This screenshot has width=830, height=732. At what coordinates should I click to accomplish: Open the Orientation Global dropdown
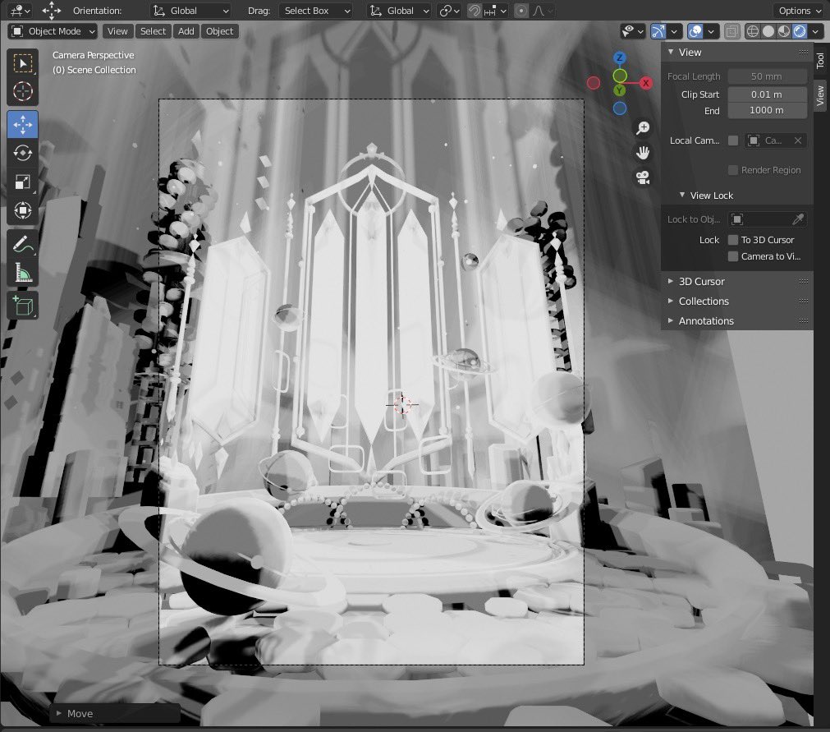[191, 11]
